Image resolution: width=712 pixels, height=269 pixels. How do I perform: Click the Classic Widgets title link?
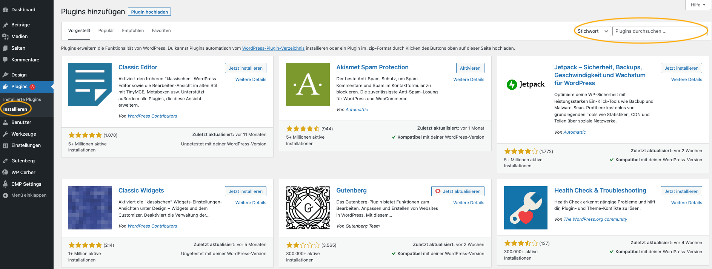[x=141, y=191]
